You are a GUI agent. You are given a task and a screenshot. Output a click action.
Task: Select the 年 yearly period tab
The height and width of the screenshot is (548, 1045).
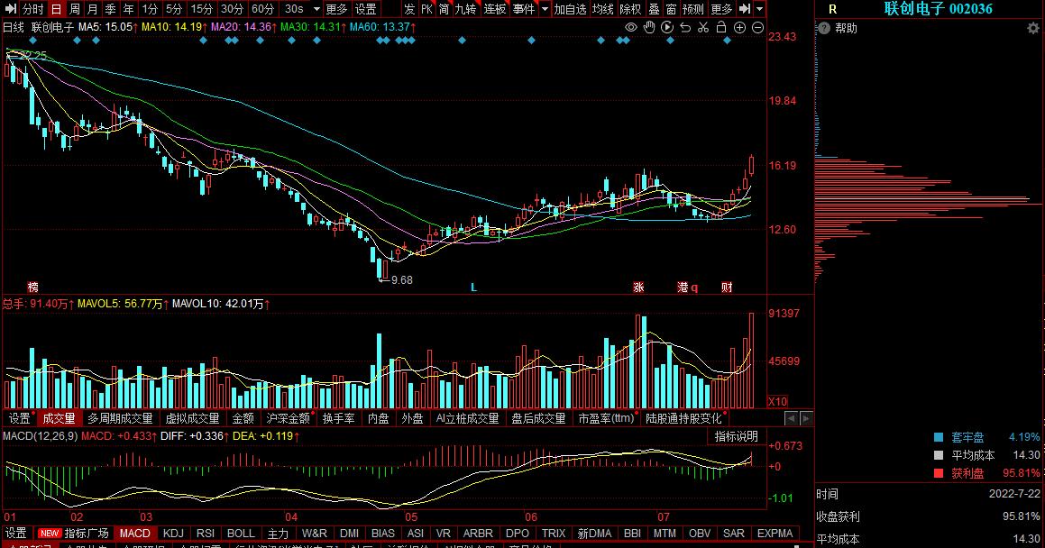(129, 9)
